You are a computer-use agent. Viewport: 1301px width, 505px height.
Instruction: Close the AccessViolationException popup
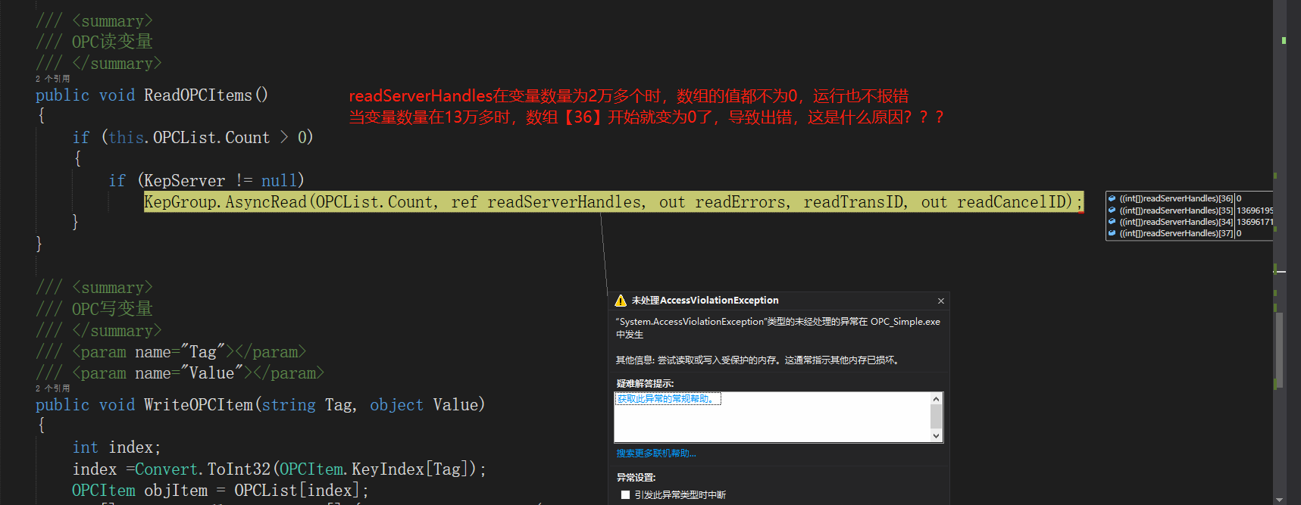point(941,301)
